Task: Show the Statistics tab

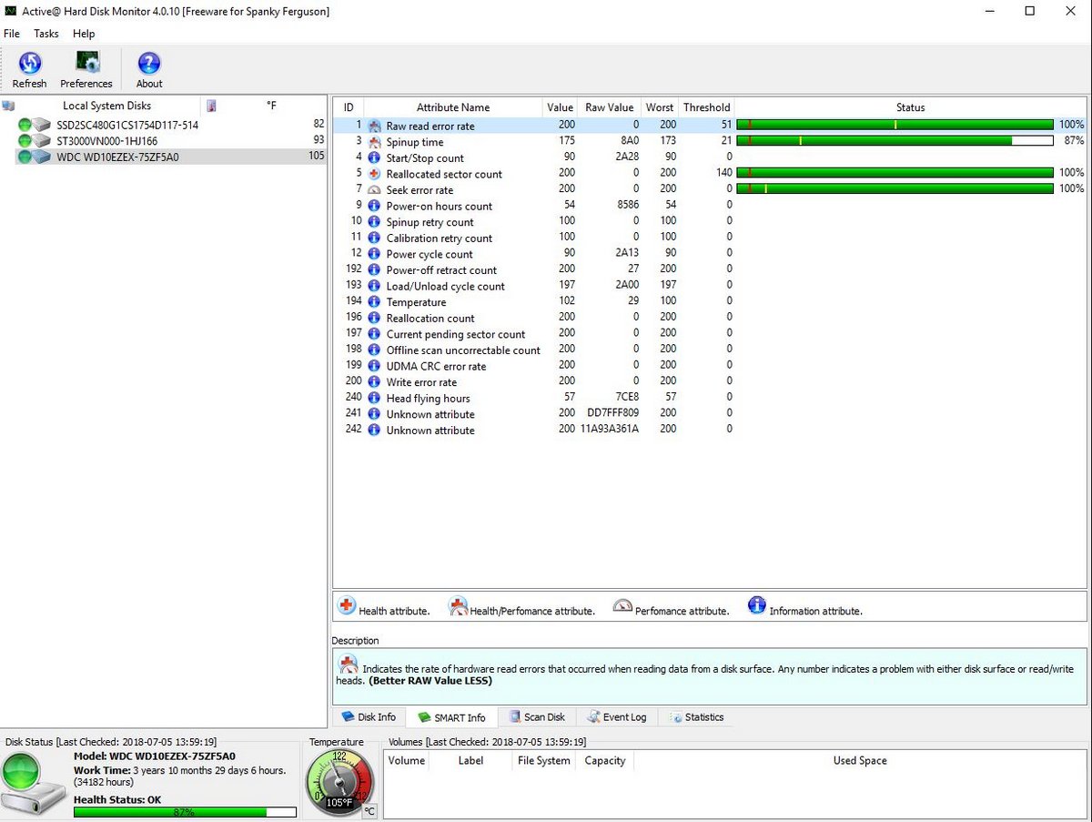Action: pos(697,717)
